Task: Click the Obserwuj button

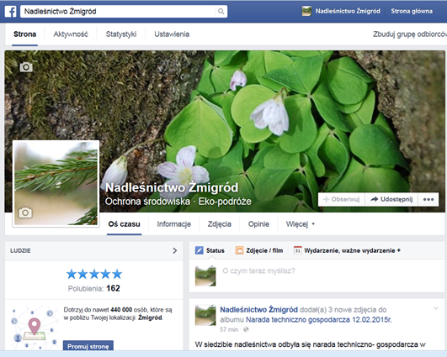Action: [342, 199]
